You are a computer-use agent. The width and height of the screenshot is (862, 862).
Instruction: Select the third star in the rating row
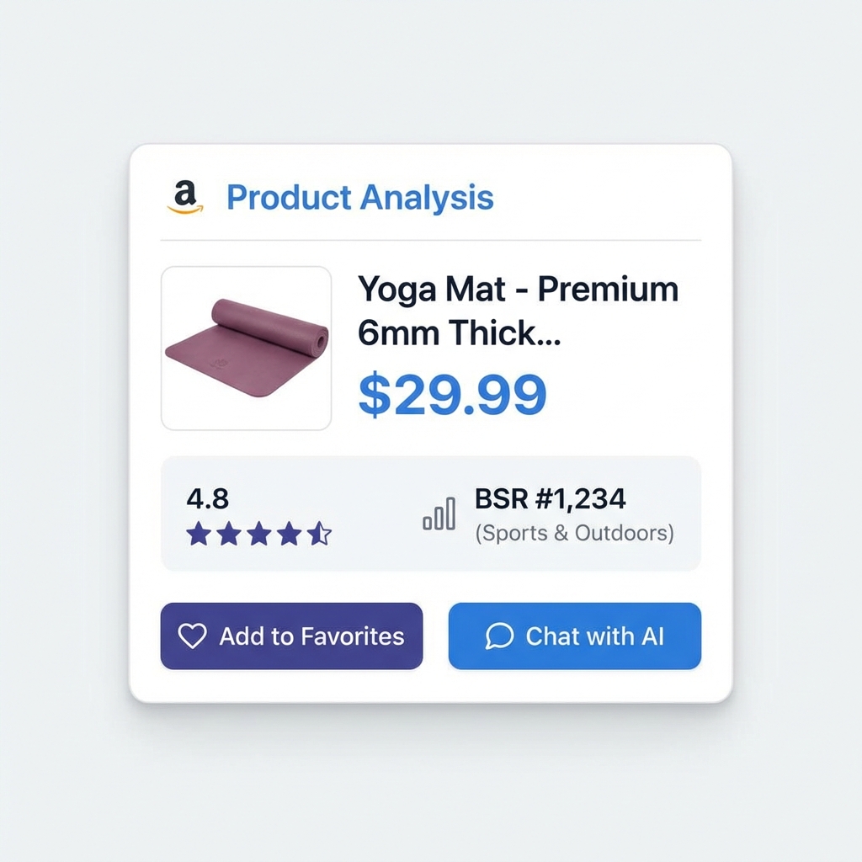[x=259, y=534]
